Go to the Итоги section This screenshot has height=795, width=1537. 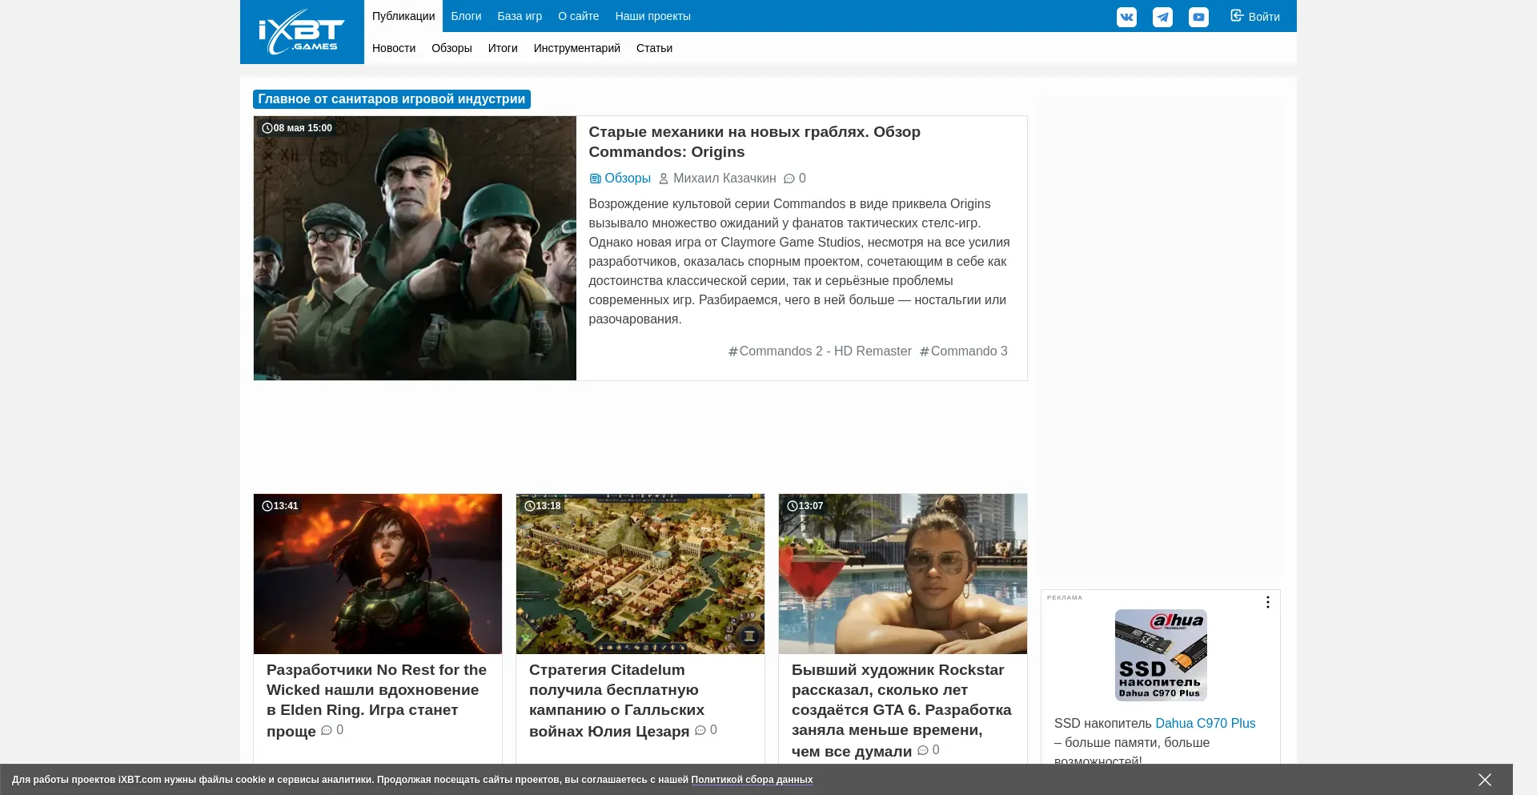[503, 48]
